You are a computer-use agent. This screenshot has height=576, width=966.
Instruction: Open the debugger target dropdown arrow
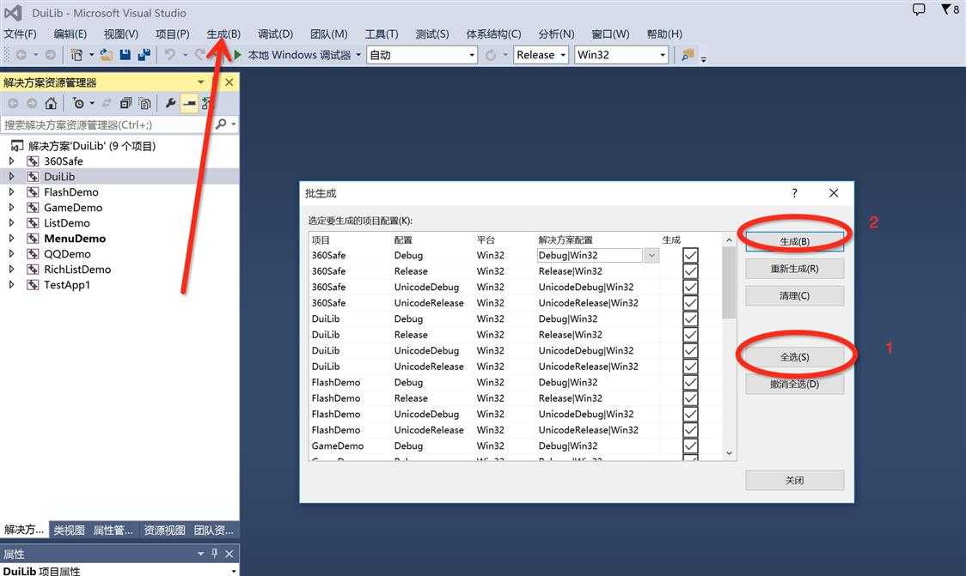pyautogui.click(x=358, y=55)
